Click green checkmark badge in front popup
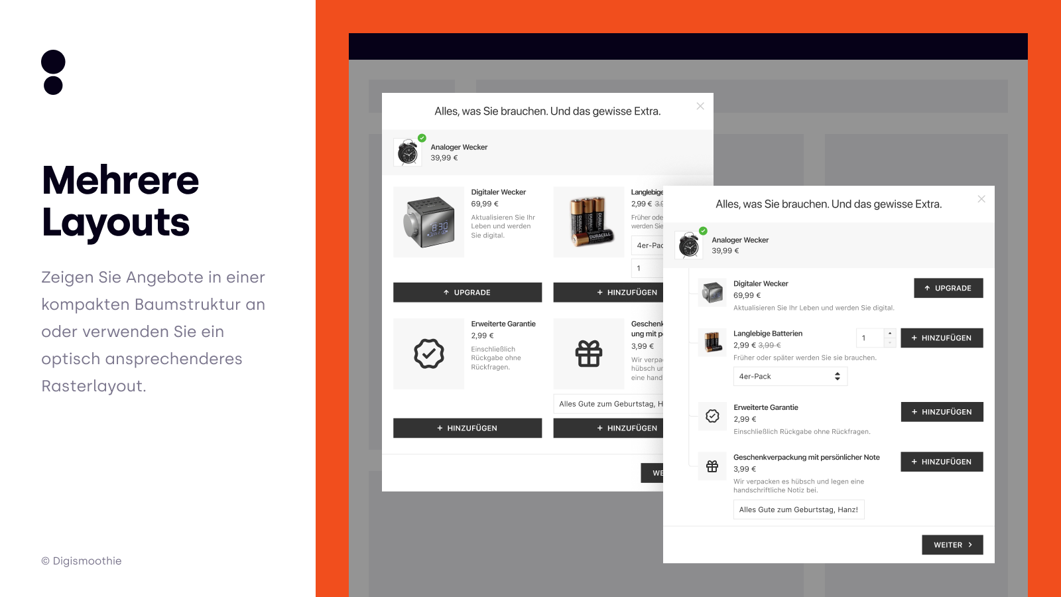Image resolution: width=1061 pixels, height=597 pixels. click(704, 231)
